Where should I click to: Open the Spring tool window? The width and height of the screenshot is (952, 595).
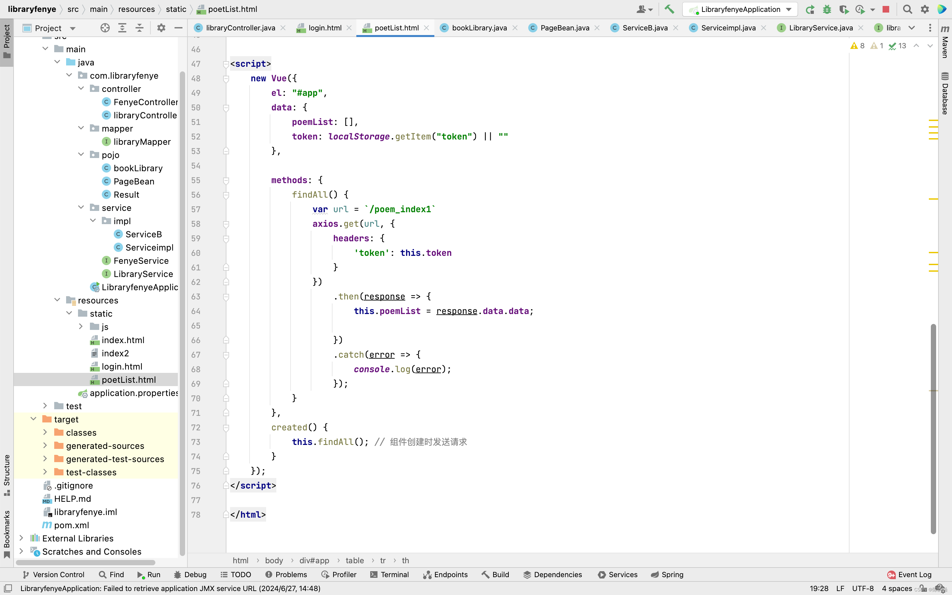click(x=667, y=575)
